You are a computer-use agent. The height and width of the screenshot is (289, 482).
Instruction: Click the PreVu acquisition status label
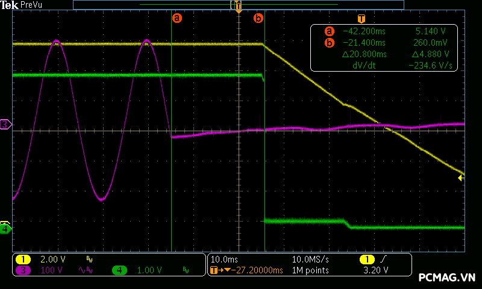click(x=31, y=5)
